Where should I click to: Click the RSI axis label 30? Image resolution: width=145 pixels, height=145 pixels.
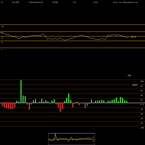[x=2, y=43]
